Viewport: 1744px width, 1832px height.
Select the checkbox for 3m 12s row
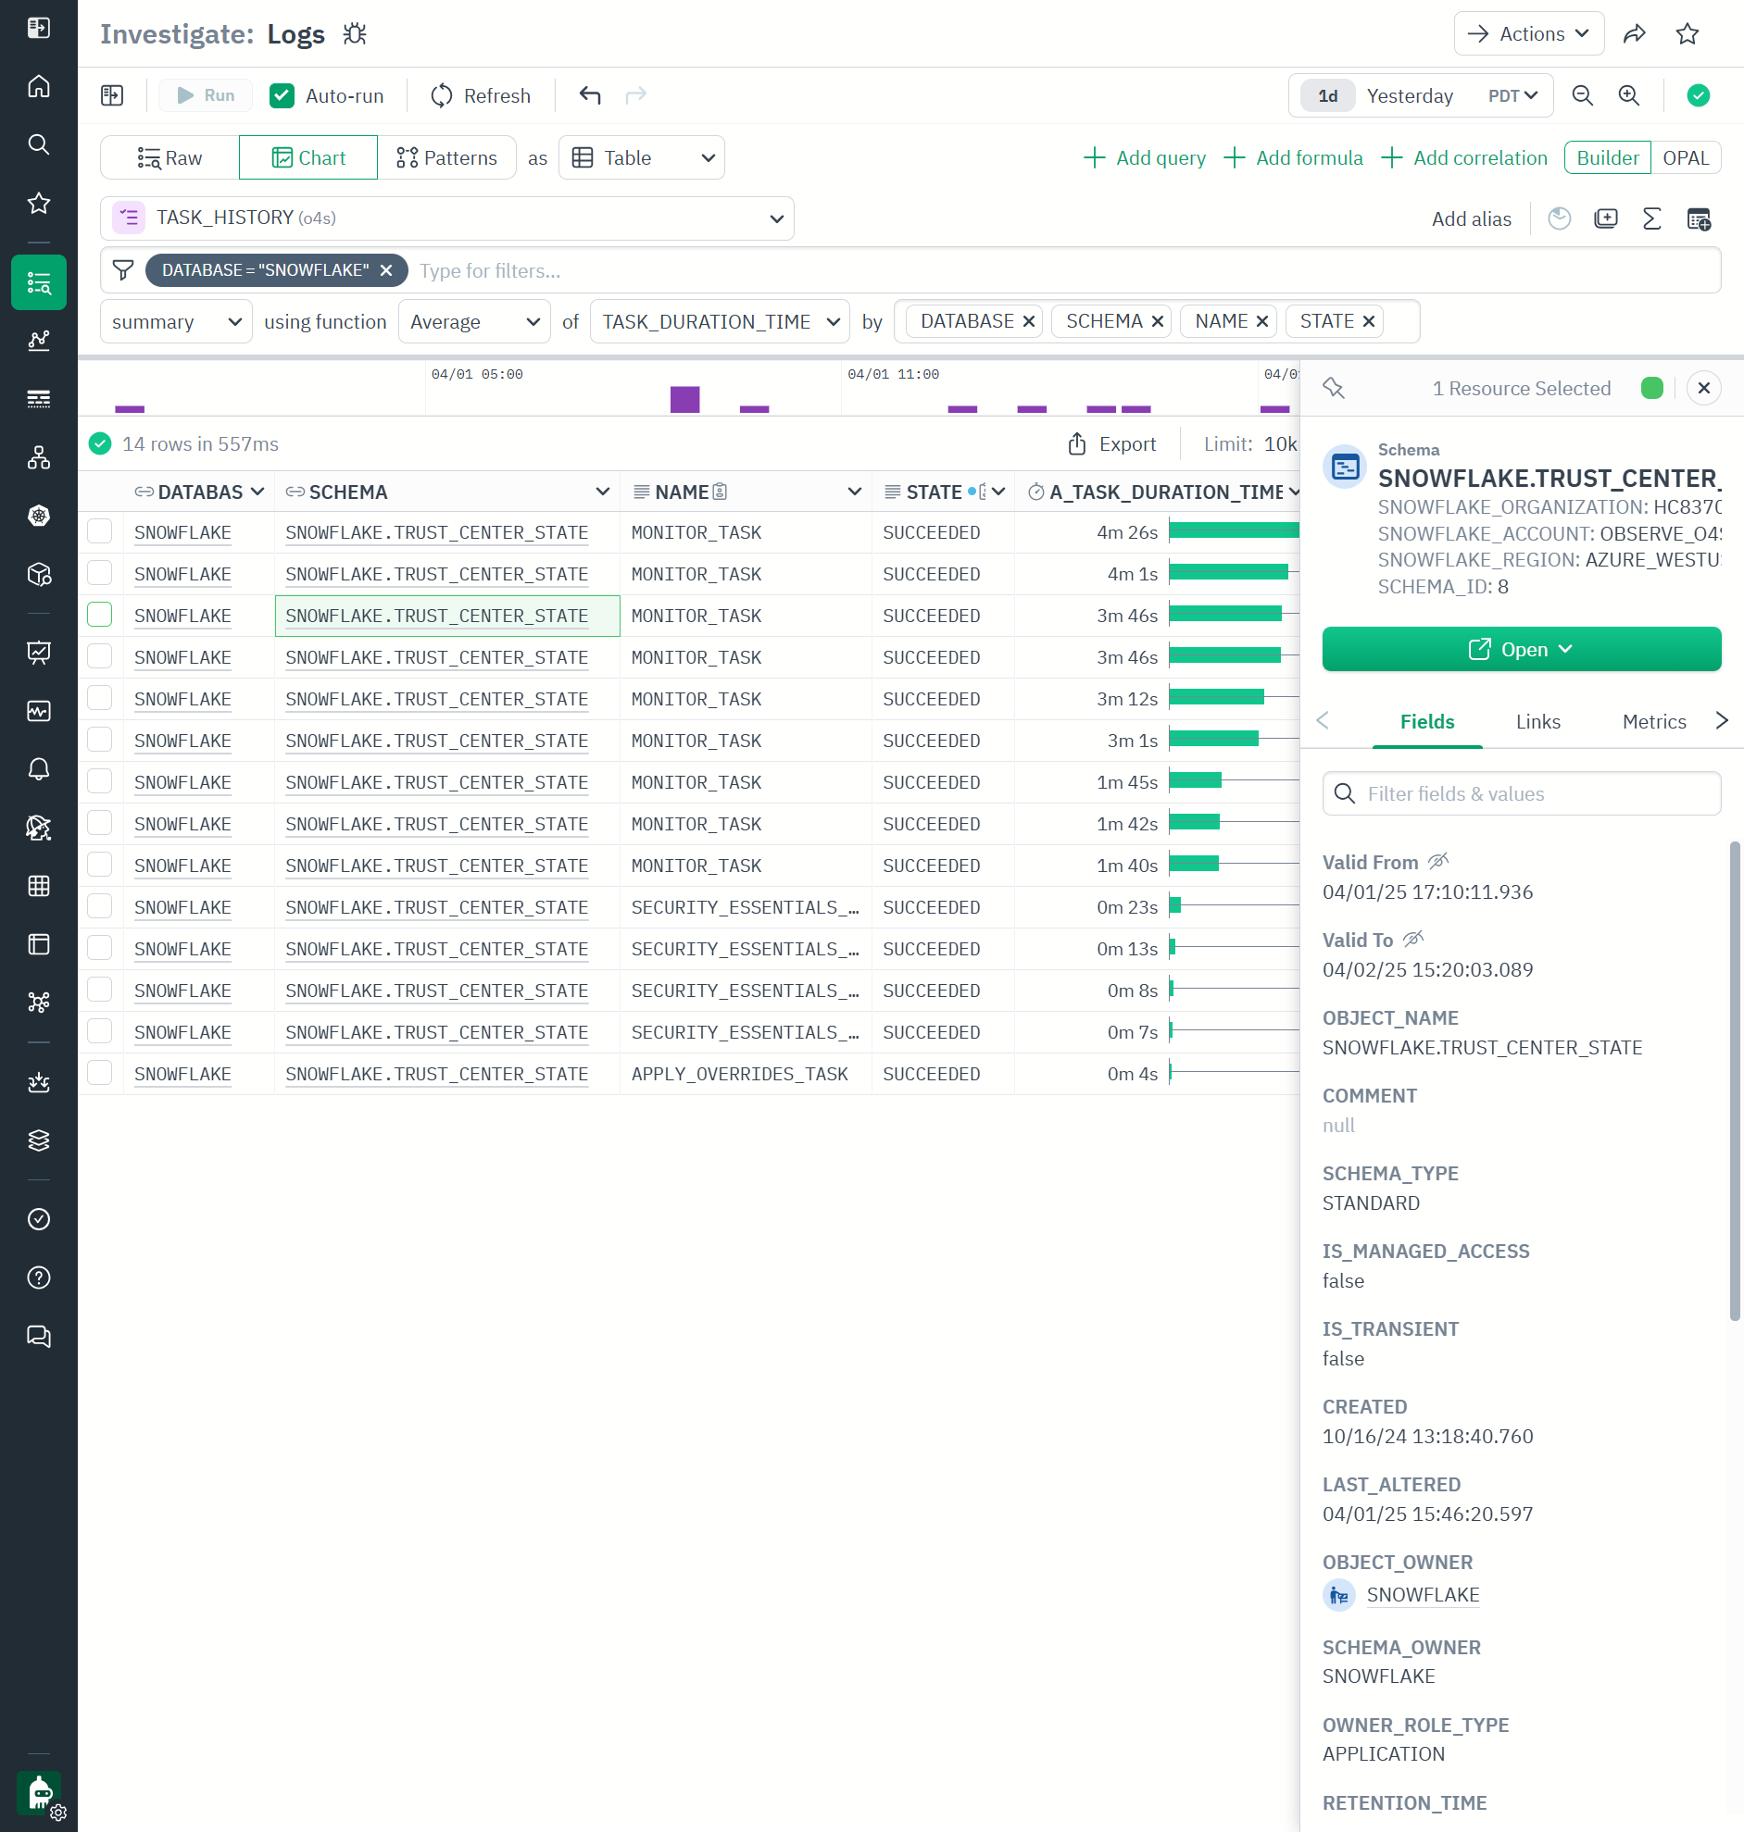[99, 698]
